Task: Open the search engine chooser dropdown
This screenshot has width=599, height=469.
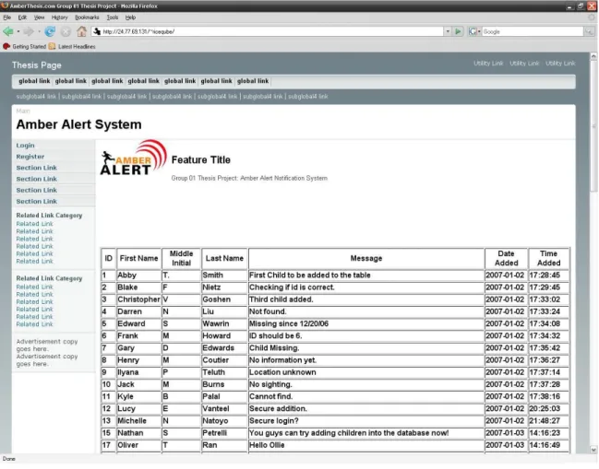Action: point(479,32)
